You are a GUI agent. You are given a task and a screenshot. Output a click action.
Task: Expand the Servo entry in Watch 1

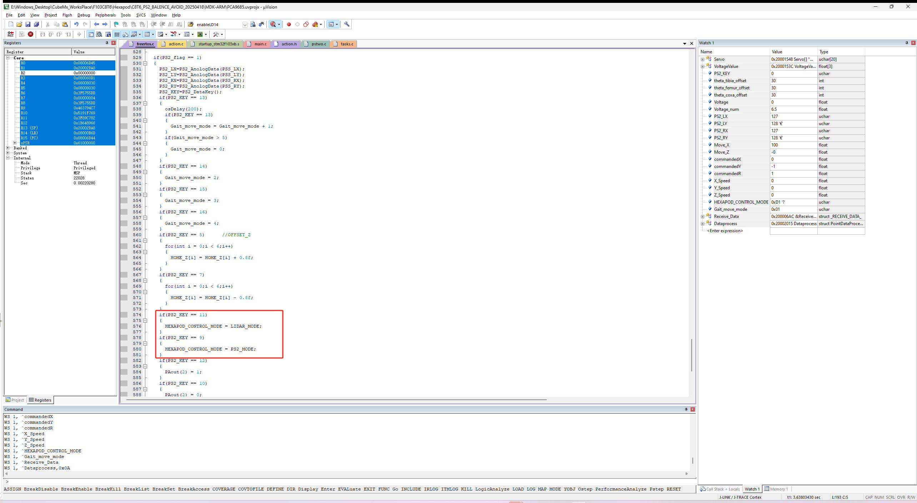click(x=702, y=59)
